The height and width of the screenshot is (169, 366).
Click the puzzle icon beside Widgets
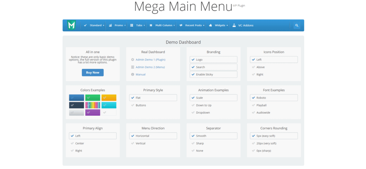tap(210, 25)
